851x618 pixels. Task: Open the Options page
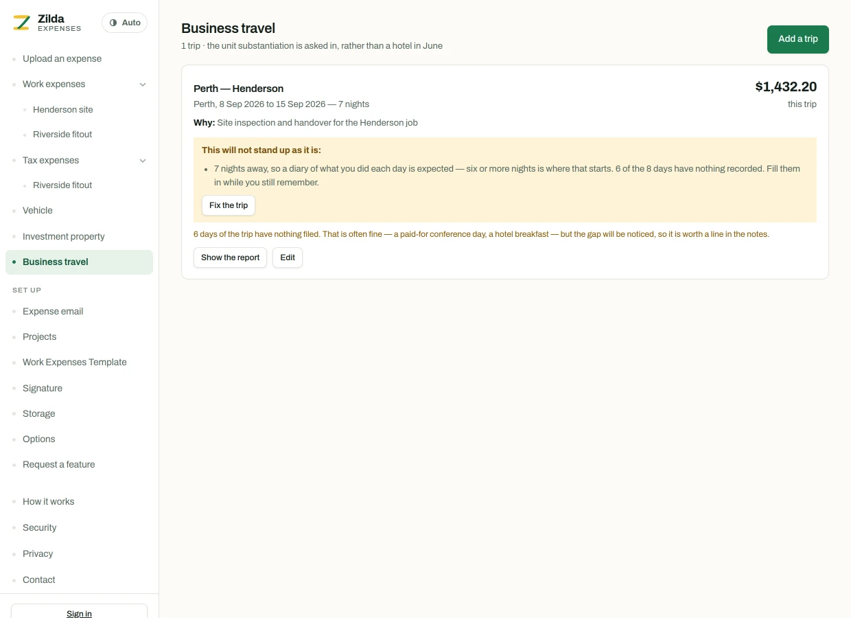click(x=39, y=439)
